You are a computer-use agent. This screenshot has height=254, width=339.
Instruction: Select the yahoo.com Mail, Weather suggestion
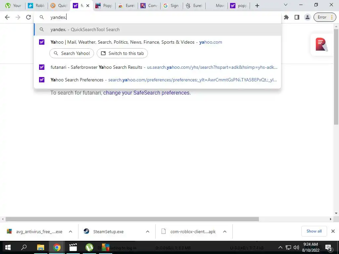tap(157, 42)
